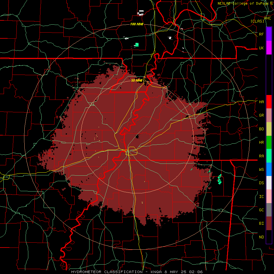Click the 'RA' legend label
The width and height of the screenshot is (274, 274).
[x=261, y=156]
